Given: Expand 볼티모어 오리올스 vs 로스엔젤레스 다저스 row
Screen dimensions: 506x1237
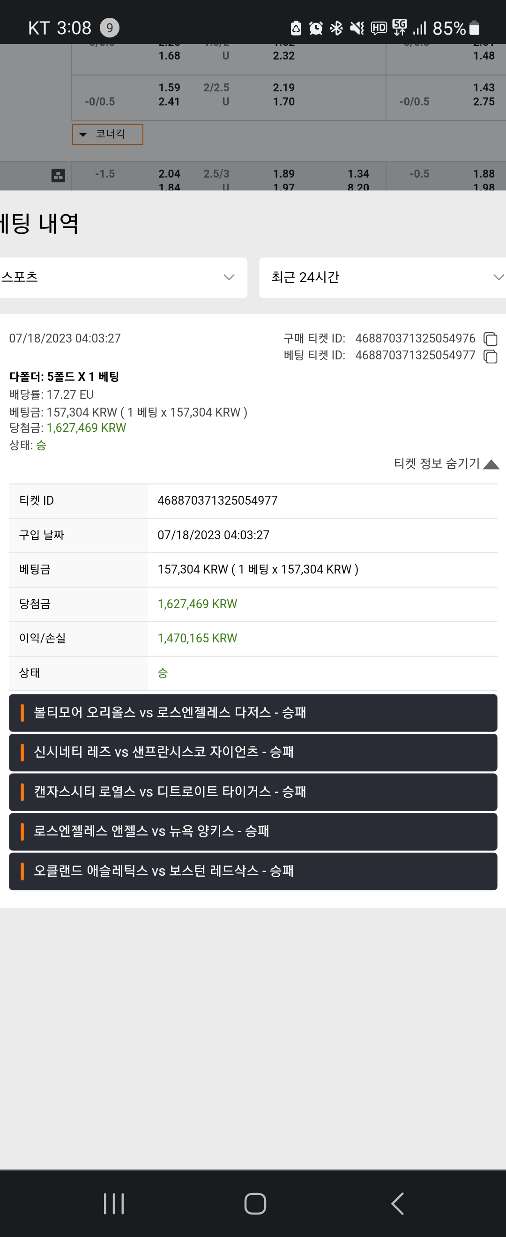Looking at the screenshot, I should pyautogui.click(x=253, y=713).
